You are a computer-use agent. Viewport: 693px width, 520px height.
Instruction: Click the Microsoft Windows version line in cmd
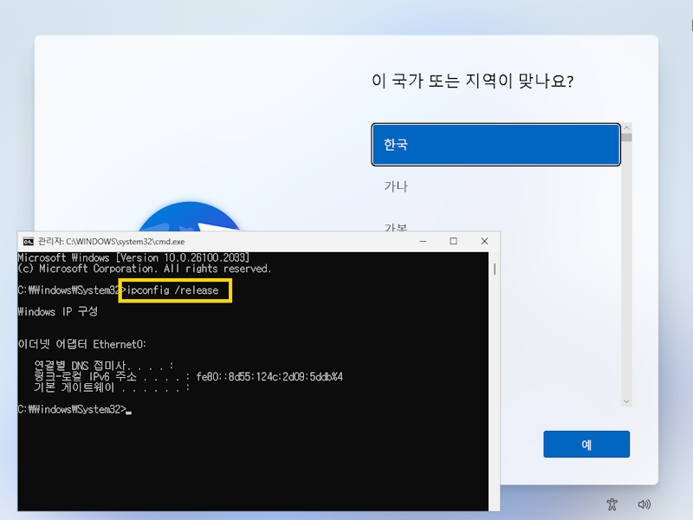[133, 257]
